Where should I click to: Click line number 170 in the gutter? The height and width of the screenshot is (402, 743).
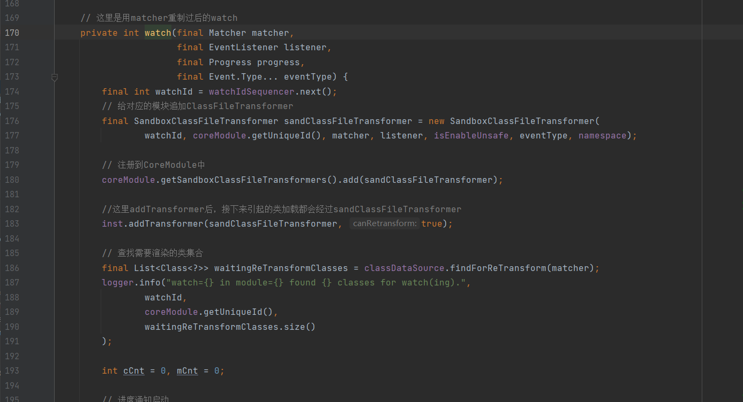pyautogui.click(x=12, y=33)
